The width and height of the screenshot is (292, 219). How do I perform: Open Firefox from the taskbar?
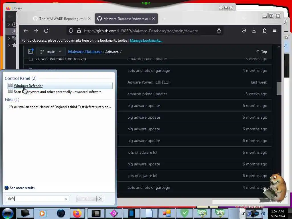(77, 213)
